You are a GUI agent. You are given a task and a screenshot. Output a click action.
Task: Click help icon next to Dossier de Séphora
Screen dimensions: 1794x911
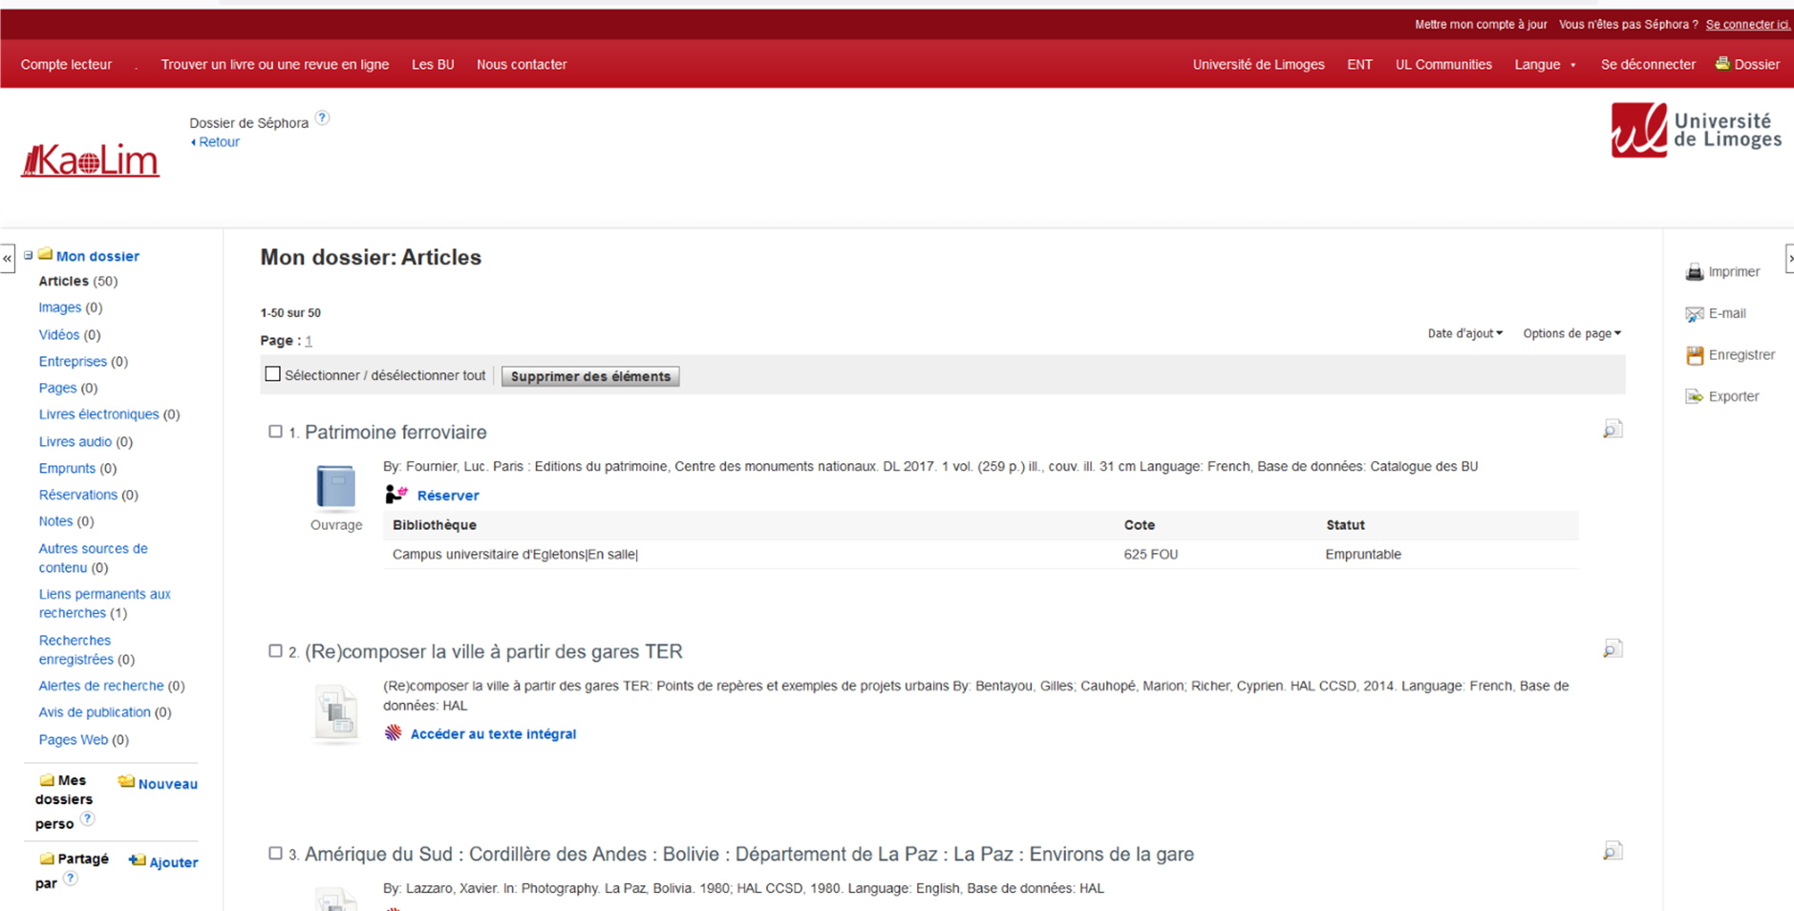323,118
